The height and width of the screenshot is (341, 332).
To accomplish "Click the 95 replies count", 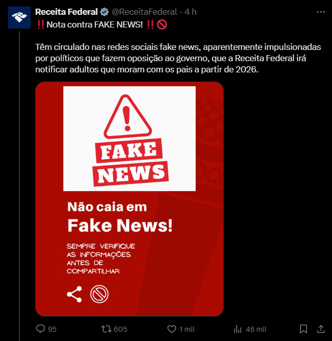I will pos(52,329).
